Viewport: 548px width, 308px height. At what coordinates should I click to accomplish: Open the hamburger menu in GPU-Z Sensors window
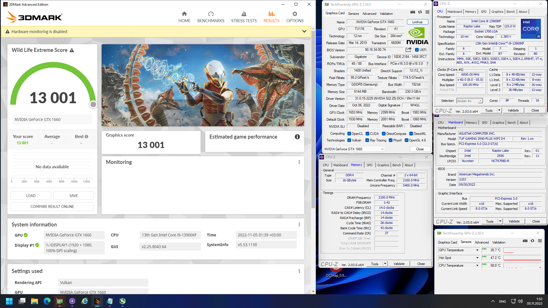540,241
